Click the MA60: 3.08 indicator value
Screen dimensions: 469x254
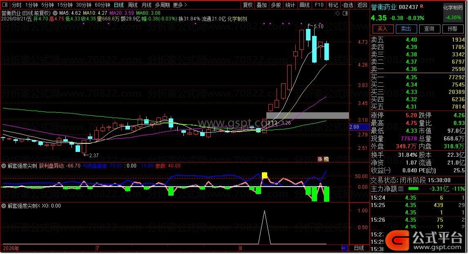(148, 13)
